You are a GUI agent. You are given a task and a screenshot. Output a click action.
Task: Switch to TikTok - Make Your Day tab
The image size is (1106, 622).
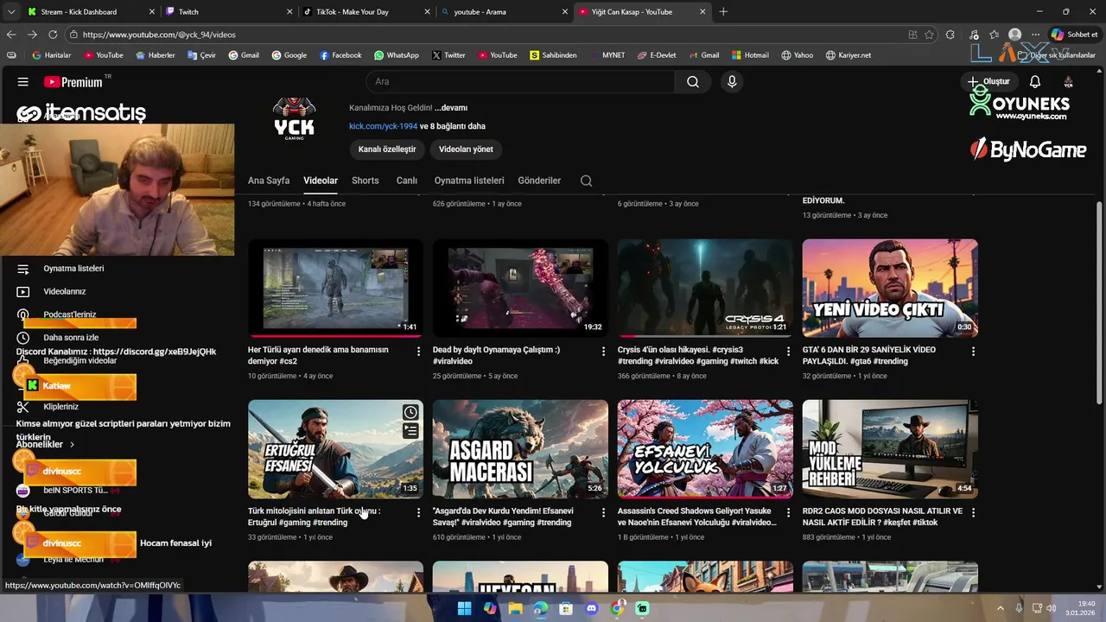pos(365,12)
